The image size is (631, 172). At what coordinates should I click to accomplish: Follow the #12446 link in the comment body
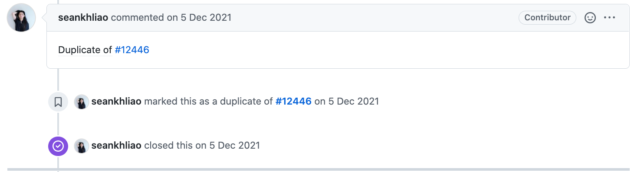[x=132, y=50]
